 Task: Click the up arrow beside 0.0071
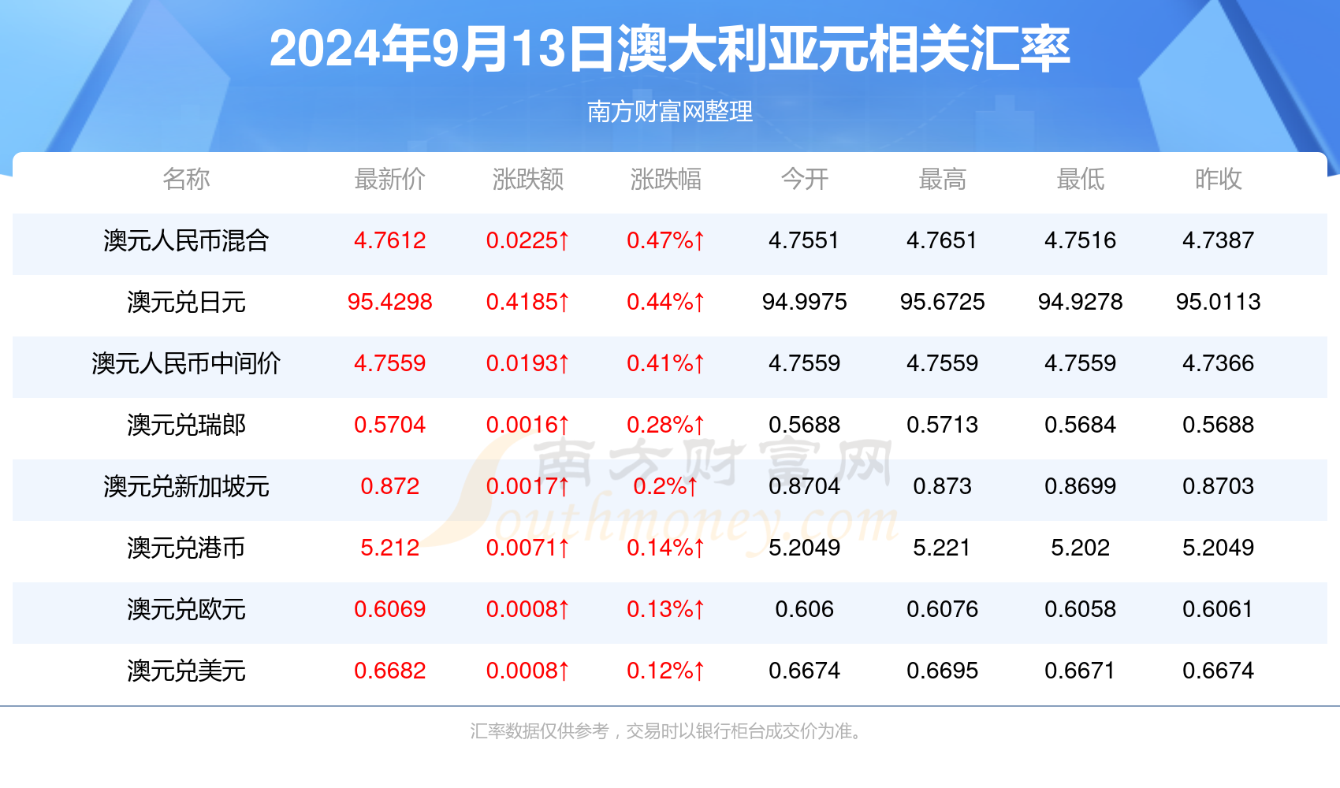click(564, 548)
